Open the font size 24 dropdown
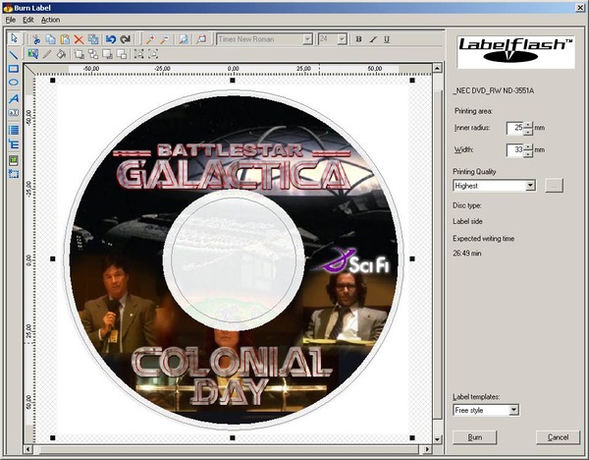 [342, 39]
